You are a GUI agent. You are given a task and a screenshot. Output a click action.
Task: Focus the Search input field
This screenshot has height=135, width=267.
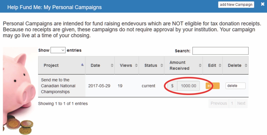click(x=220, y=51)
